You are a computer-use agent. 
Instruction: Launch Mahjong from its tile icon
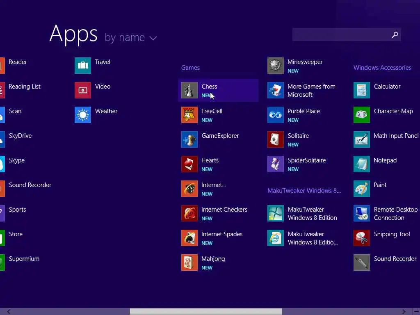(189, 263)
